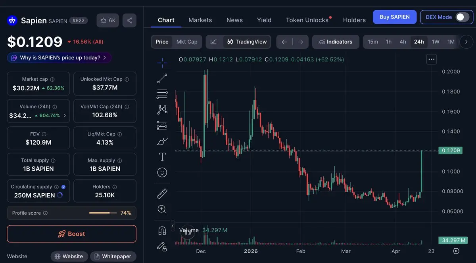
Task: Switch chart to Price view
Action: click(x=162, y=42)
